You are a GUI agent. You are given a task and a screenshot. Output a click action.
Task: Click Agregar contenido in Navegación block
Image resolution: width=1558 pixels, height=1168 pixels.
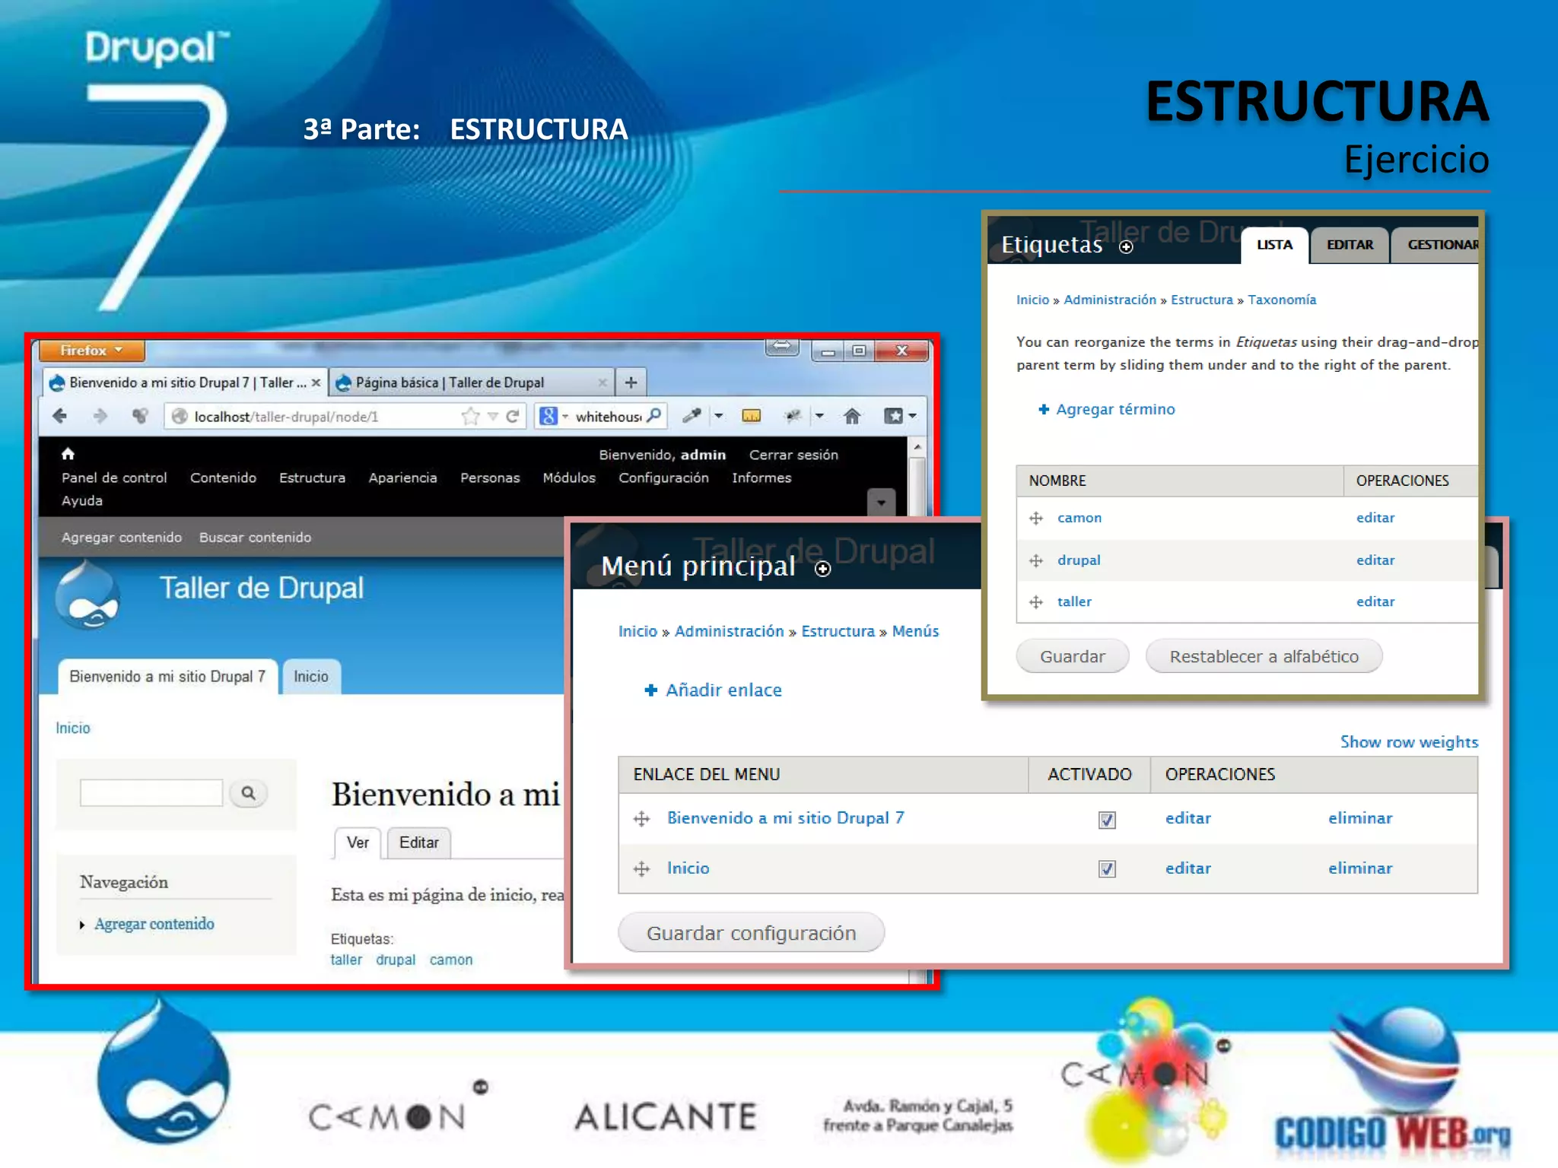pyautogui.click(x=154, y=924)
